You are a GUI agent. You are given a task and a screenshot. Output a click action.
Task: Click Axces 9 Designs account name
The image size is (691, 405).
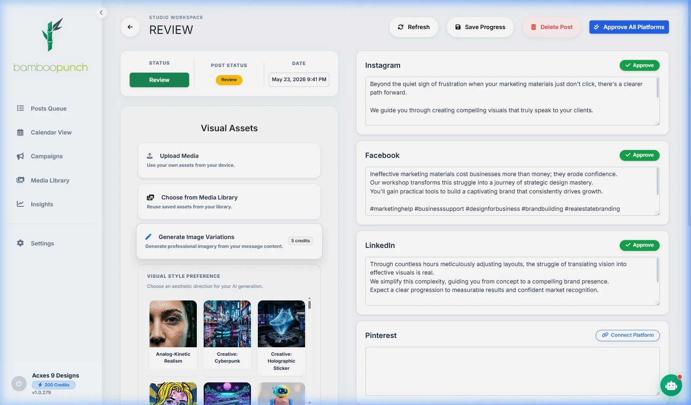pos(56,376)
